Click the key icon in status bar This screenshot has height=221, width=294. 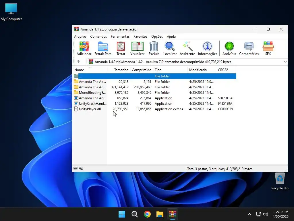81,168
